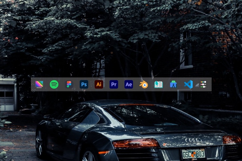Open the colorful striped monitor app
The height and width of the screenshot is (161, 242).
point(39,84)
